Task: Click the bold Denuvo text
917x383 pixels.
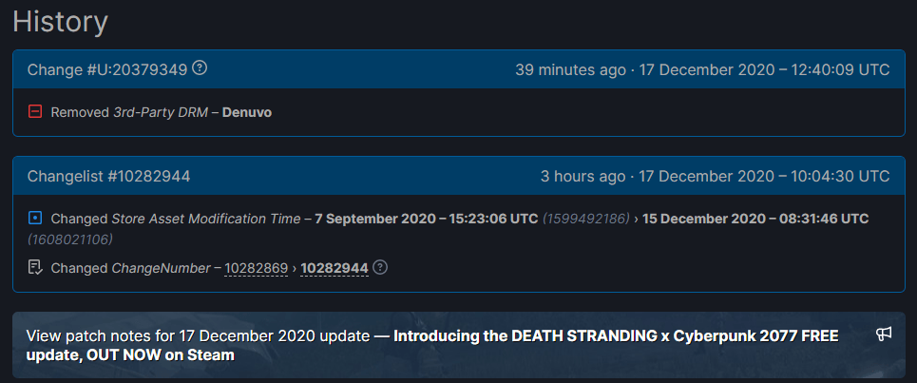Action: (x=247, y=112)
